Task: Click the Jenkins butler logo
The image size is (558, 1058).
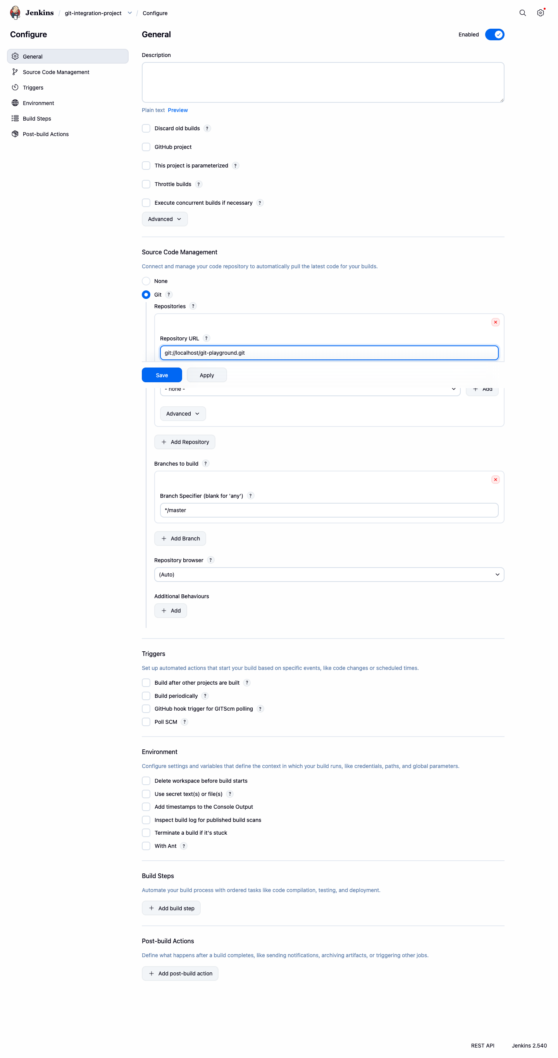Action: pyautogui.click(x=15, y=13)
